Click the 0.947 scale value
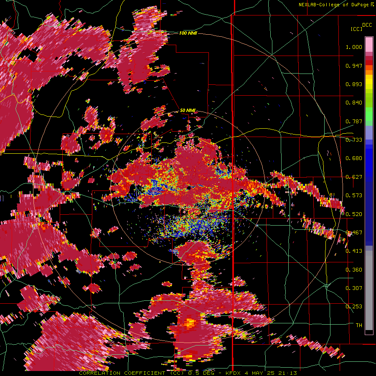 tap(354, 66)
